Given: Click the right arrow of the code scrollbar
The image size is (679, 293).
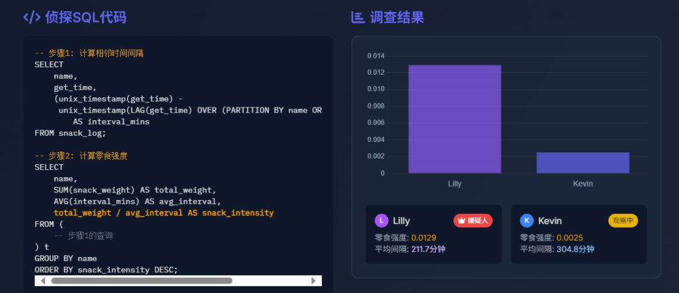Looking at the screenshot, I should coord(314,280).
